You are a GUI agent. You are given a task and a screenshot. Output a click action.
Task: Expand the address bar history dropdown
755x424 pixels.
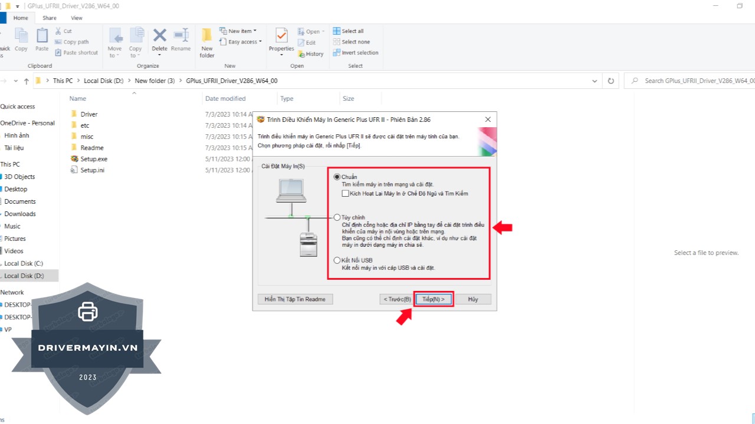[x=595, y=81]
